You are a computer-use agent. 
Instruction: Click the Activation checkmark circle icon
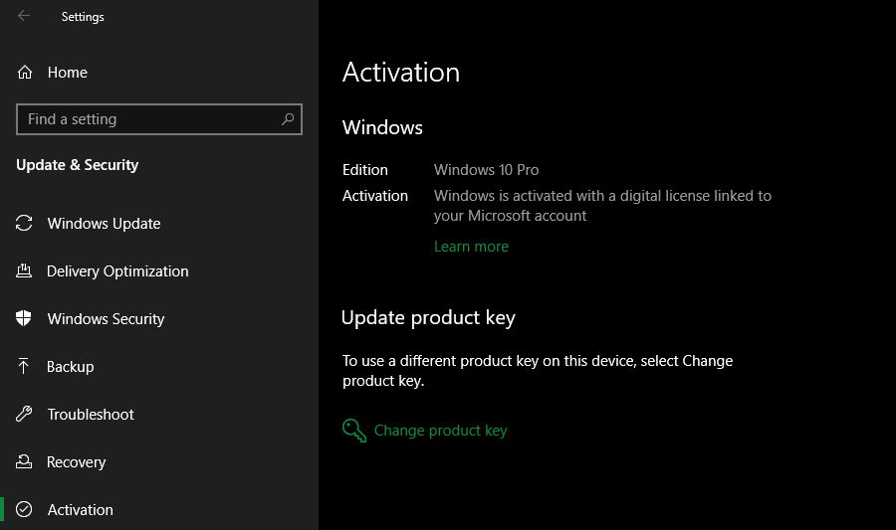pyautogui.click(x=24, y=510)
